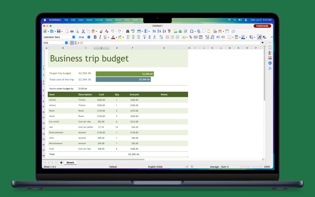Click the Insert Comment speech bubble icon
Image resolution: width=315 pixels, height=197 pixels.
click(204, 31)
